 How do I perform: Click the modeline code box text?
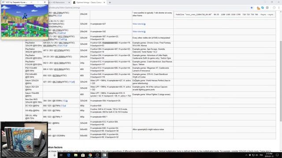click(x=224, y=14)
